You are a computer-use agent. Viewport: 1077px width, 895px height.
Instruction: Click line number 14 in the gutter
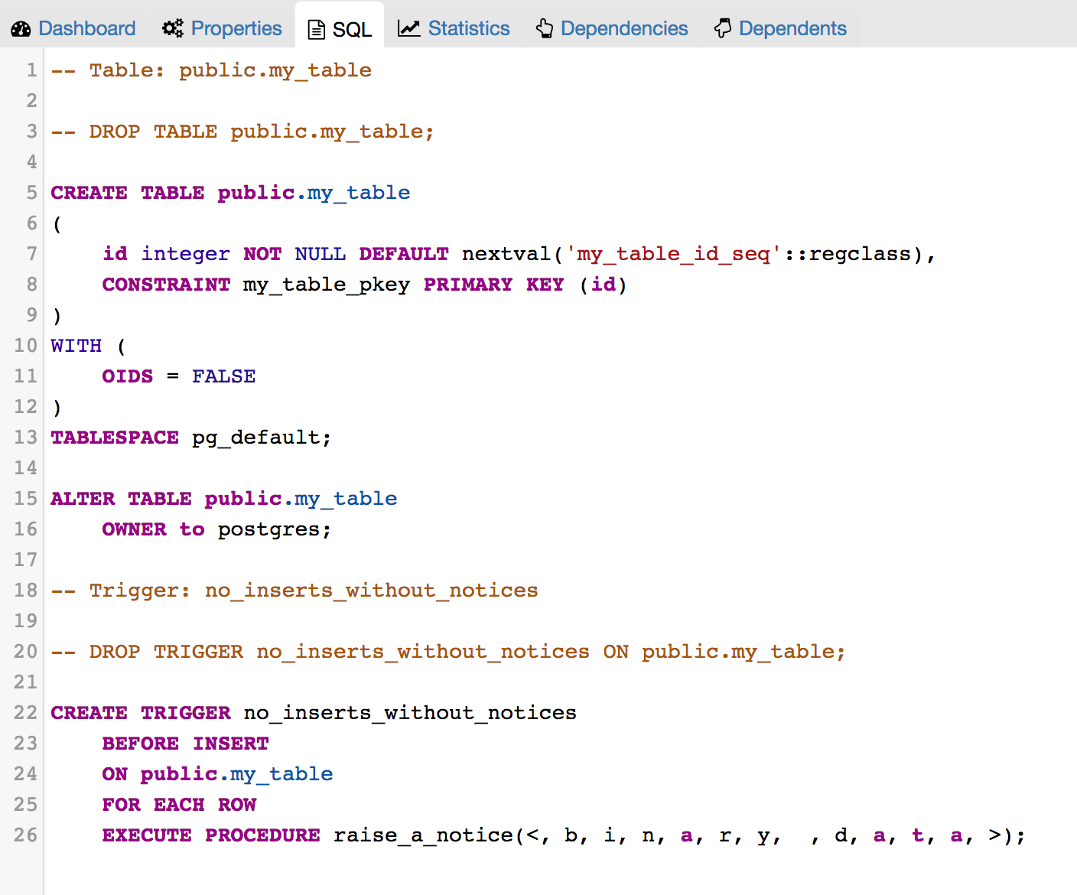click(x=25, y=468)
